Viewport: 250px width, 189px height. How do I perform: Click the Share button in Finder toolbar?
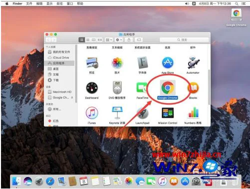(129, 40)
